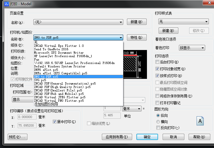Select Microsoft XPS Document Writer
Viewport: 214px width, 148px height.
(78, 53)
